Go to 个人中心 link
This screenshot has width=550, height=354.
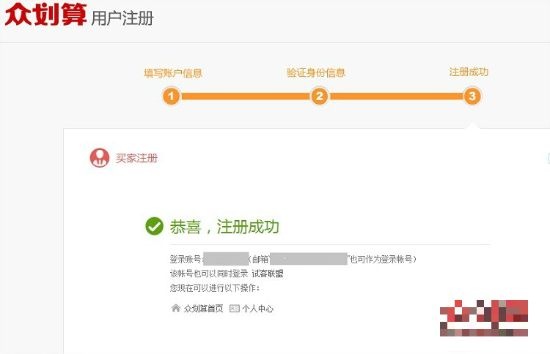click(x=258, y=309)
